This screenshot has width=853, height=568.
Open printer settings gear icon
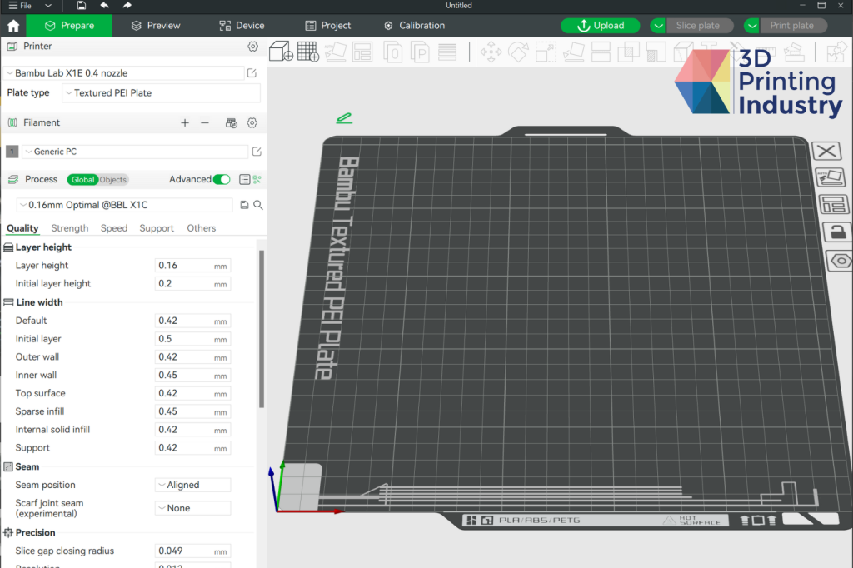coord(253,47)
